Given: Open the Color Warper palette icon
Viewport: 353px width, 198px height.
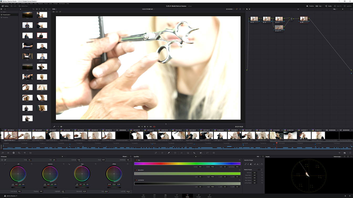Looking at the screenshot, I should (x=162, y=153).
